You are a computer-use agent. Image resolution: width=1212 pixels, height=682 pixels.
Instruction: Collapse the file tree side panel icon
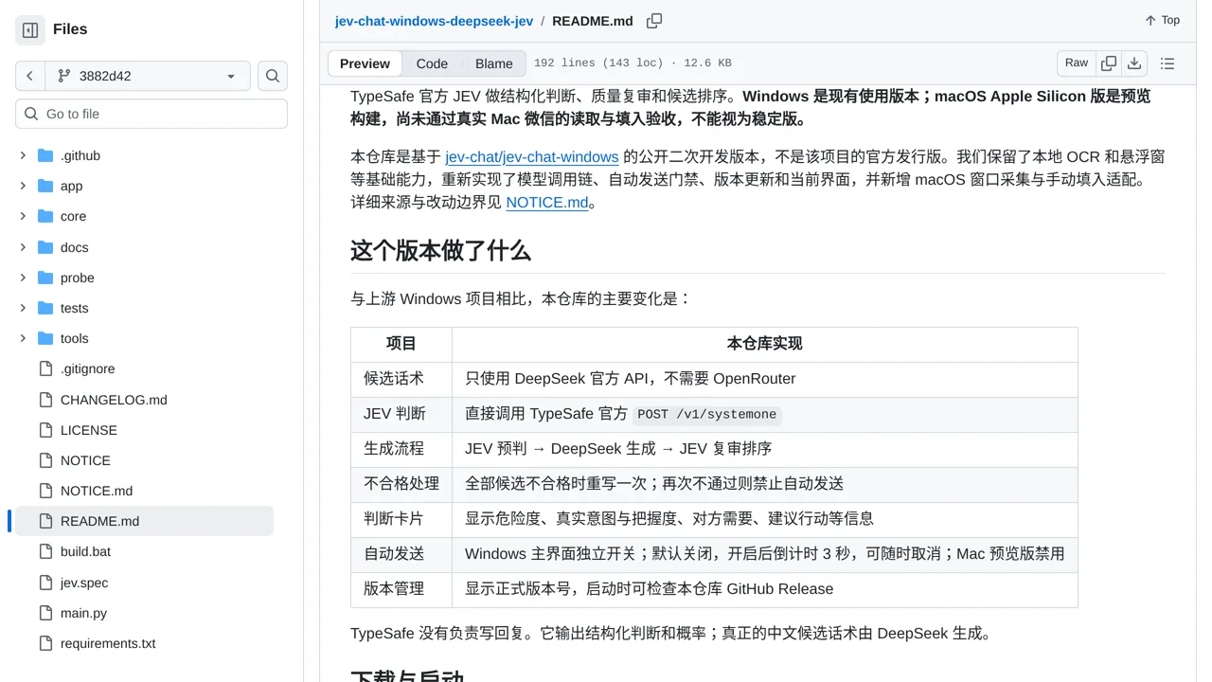click(x=30, y=30)
